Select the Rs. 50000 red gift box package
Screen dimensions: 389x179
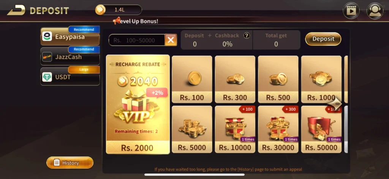(x=321, y=129)
